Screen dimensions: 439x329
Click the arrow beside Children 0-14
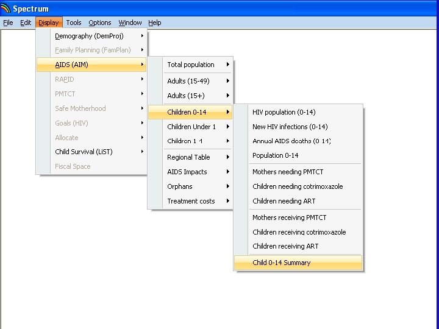click(228, 112)
